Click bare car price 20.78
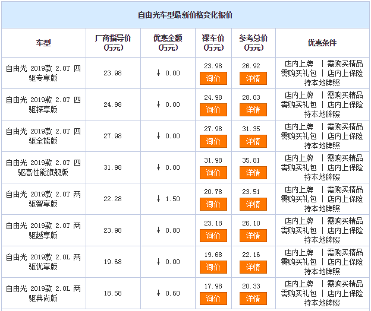The width and height of the screenshot is (371, 311). click(213, 192)
